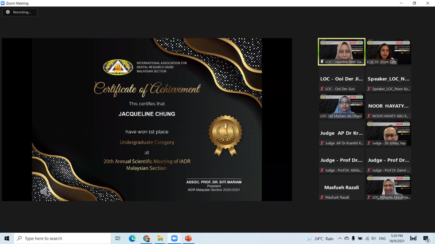Click the IADR logo on the certificate
Viewport: 435px width, 244px height.
pyautogui.click(x=118, y=67)
